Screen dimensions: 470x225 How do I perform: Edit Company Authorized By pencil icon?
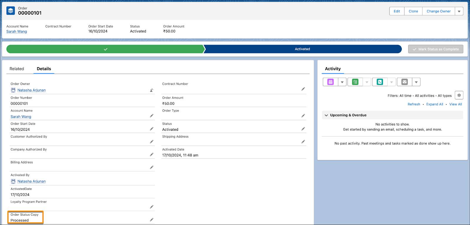click(152, 155)
